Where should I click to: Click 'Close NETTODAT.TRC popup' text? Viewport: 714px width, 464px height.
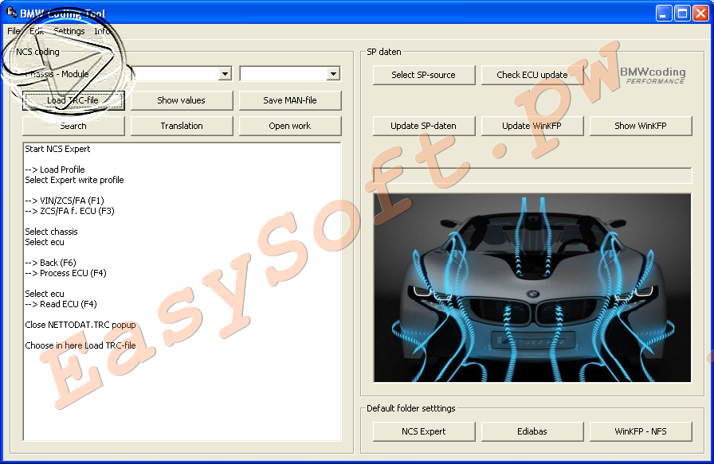point(80,325)
